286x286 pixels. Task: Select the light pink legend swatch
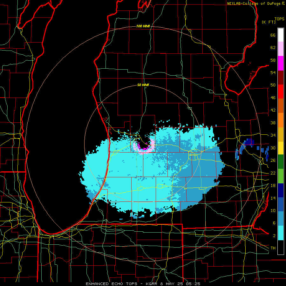coord(281,49)
